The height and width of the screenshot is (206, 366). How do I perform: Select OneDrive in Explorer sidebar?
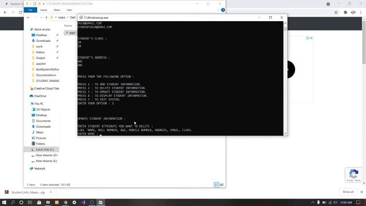click(40, 96)
